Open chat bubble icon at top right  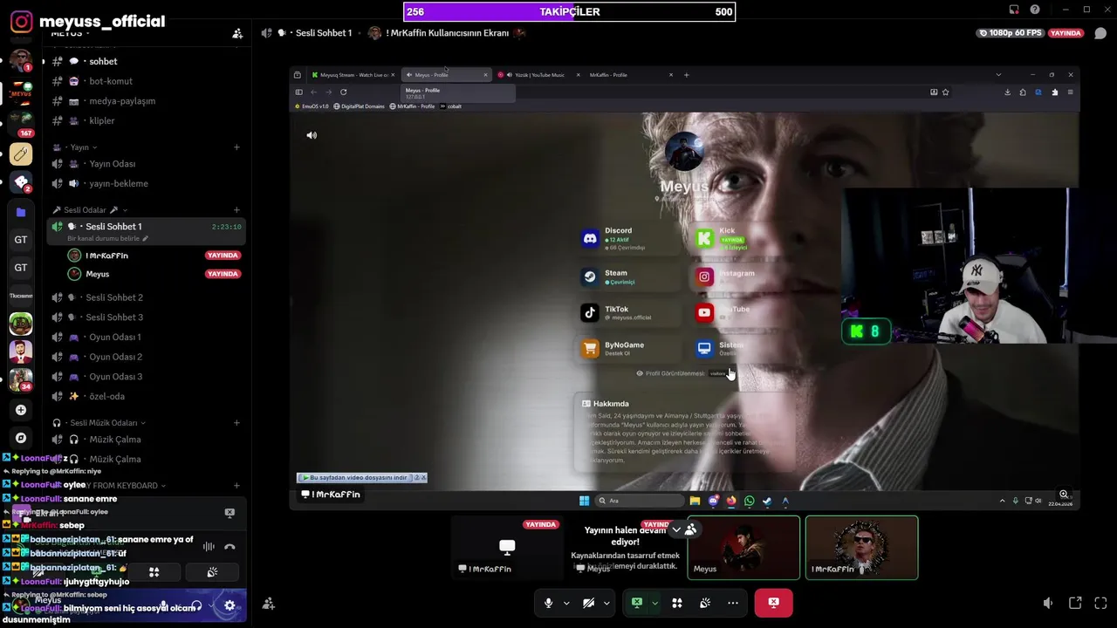click(x=1100, y=33)
